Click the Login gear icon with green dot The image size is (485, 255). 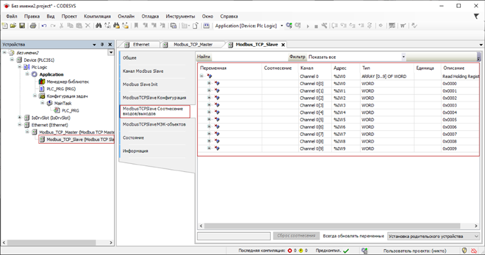pos(289,25)
